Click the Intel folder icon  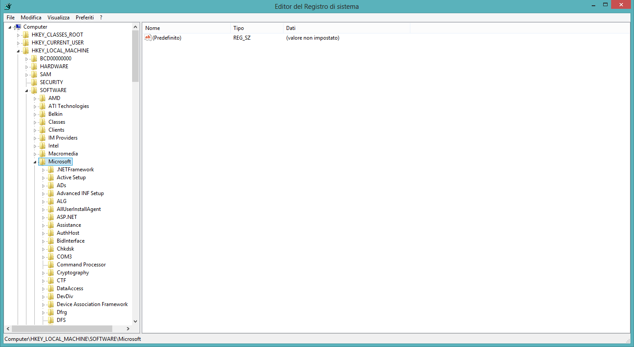[x=43, y=146]
